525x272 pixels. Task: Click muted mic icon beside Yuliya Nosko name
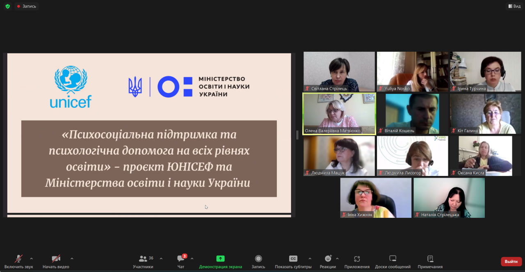pyautogui.click(x=381, y=89)
